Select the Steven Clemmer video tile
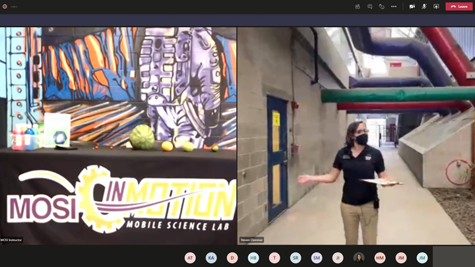The image size is (475, 267). click(x=356, y=136)
